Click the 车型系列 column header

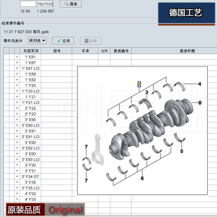pyautogui.click(x=31, y=51)
